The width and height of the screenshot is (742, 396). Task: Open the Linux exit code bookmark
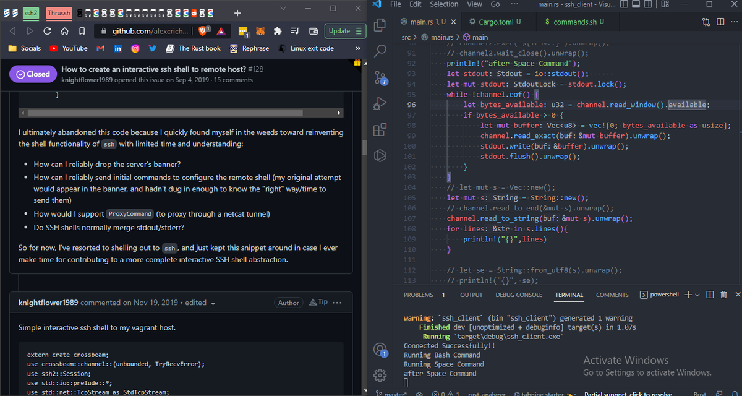(x=306, y=48)
